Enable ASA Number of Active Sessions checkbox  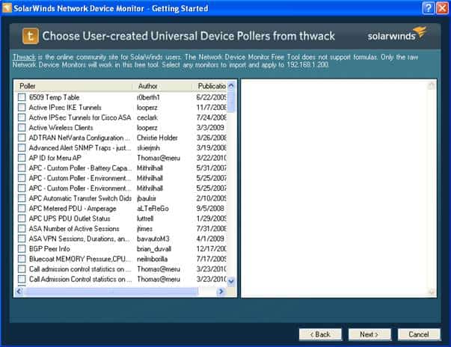tap(22, 229)
